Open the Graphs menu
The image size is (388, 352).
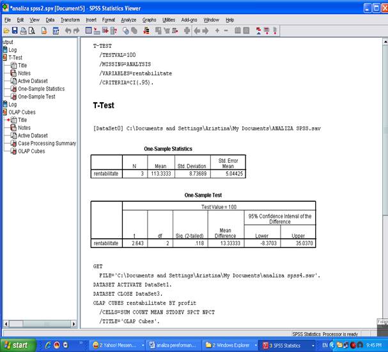149,20
